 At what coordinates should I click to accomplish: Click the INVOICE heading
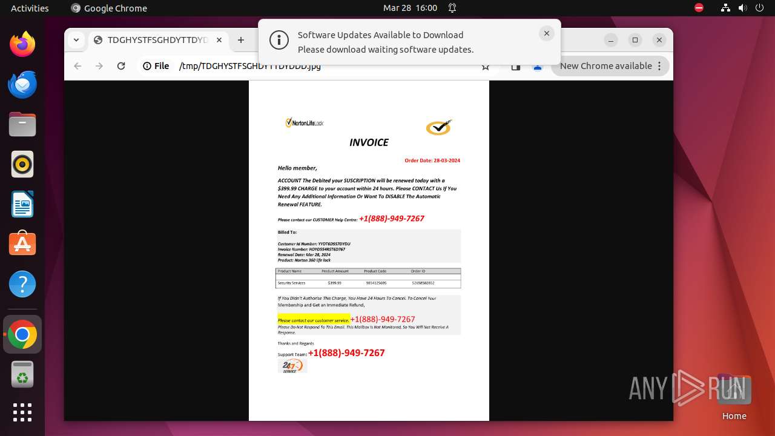click(x=369, y=142)
